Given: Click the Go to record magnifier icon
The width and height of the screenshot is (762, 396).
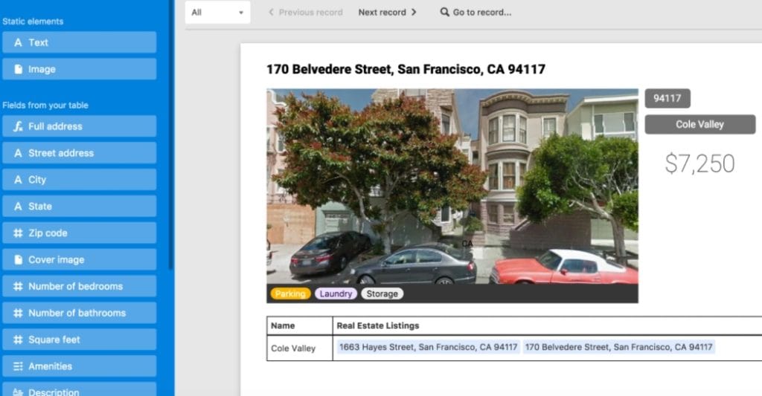Looking at the screenshot, I should click(x=444, y=12).
